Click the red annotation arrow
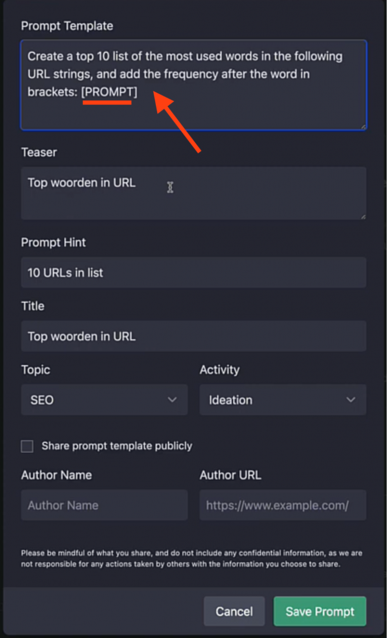The width and height of the screenshot is (387, 638). point(177,122)
